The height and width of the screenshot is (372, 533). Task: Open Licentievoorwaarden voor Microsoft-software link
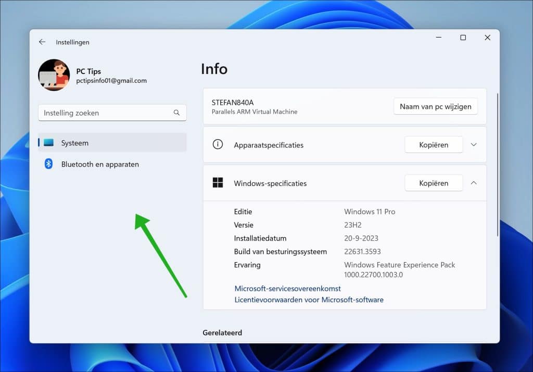pos(309,300)
